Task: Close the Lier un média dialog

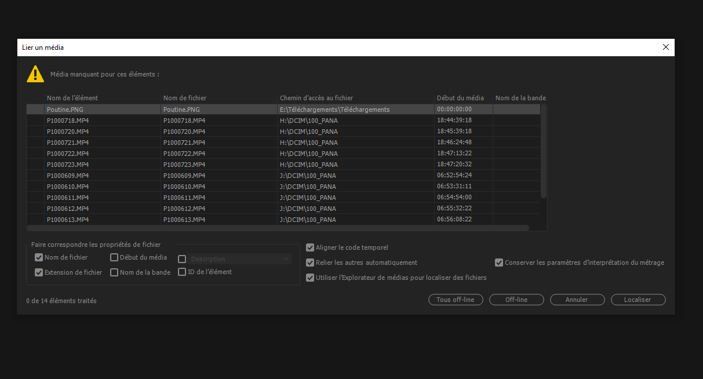Action: point(666,48)
